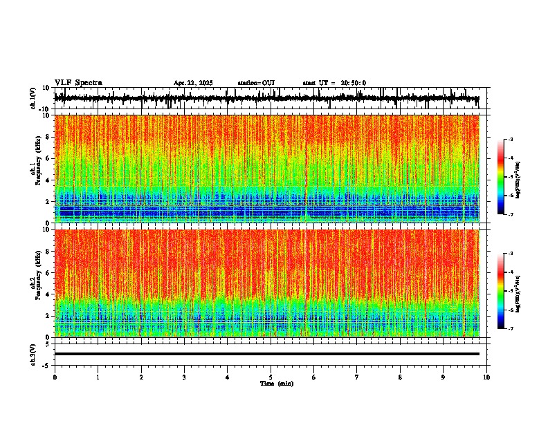The image size is (548, 423).
Task: Click time axis tick label "10"
Action: click(486, 377)
